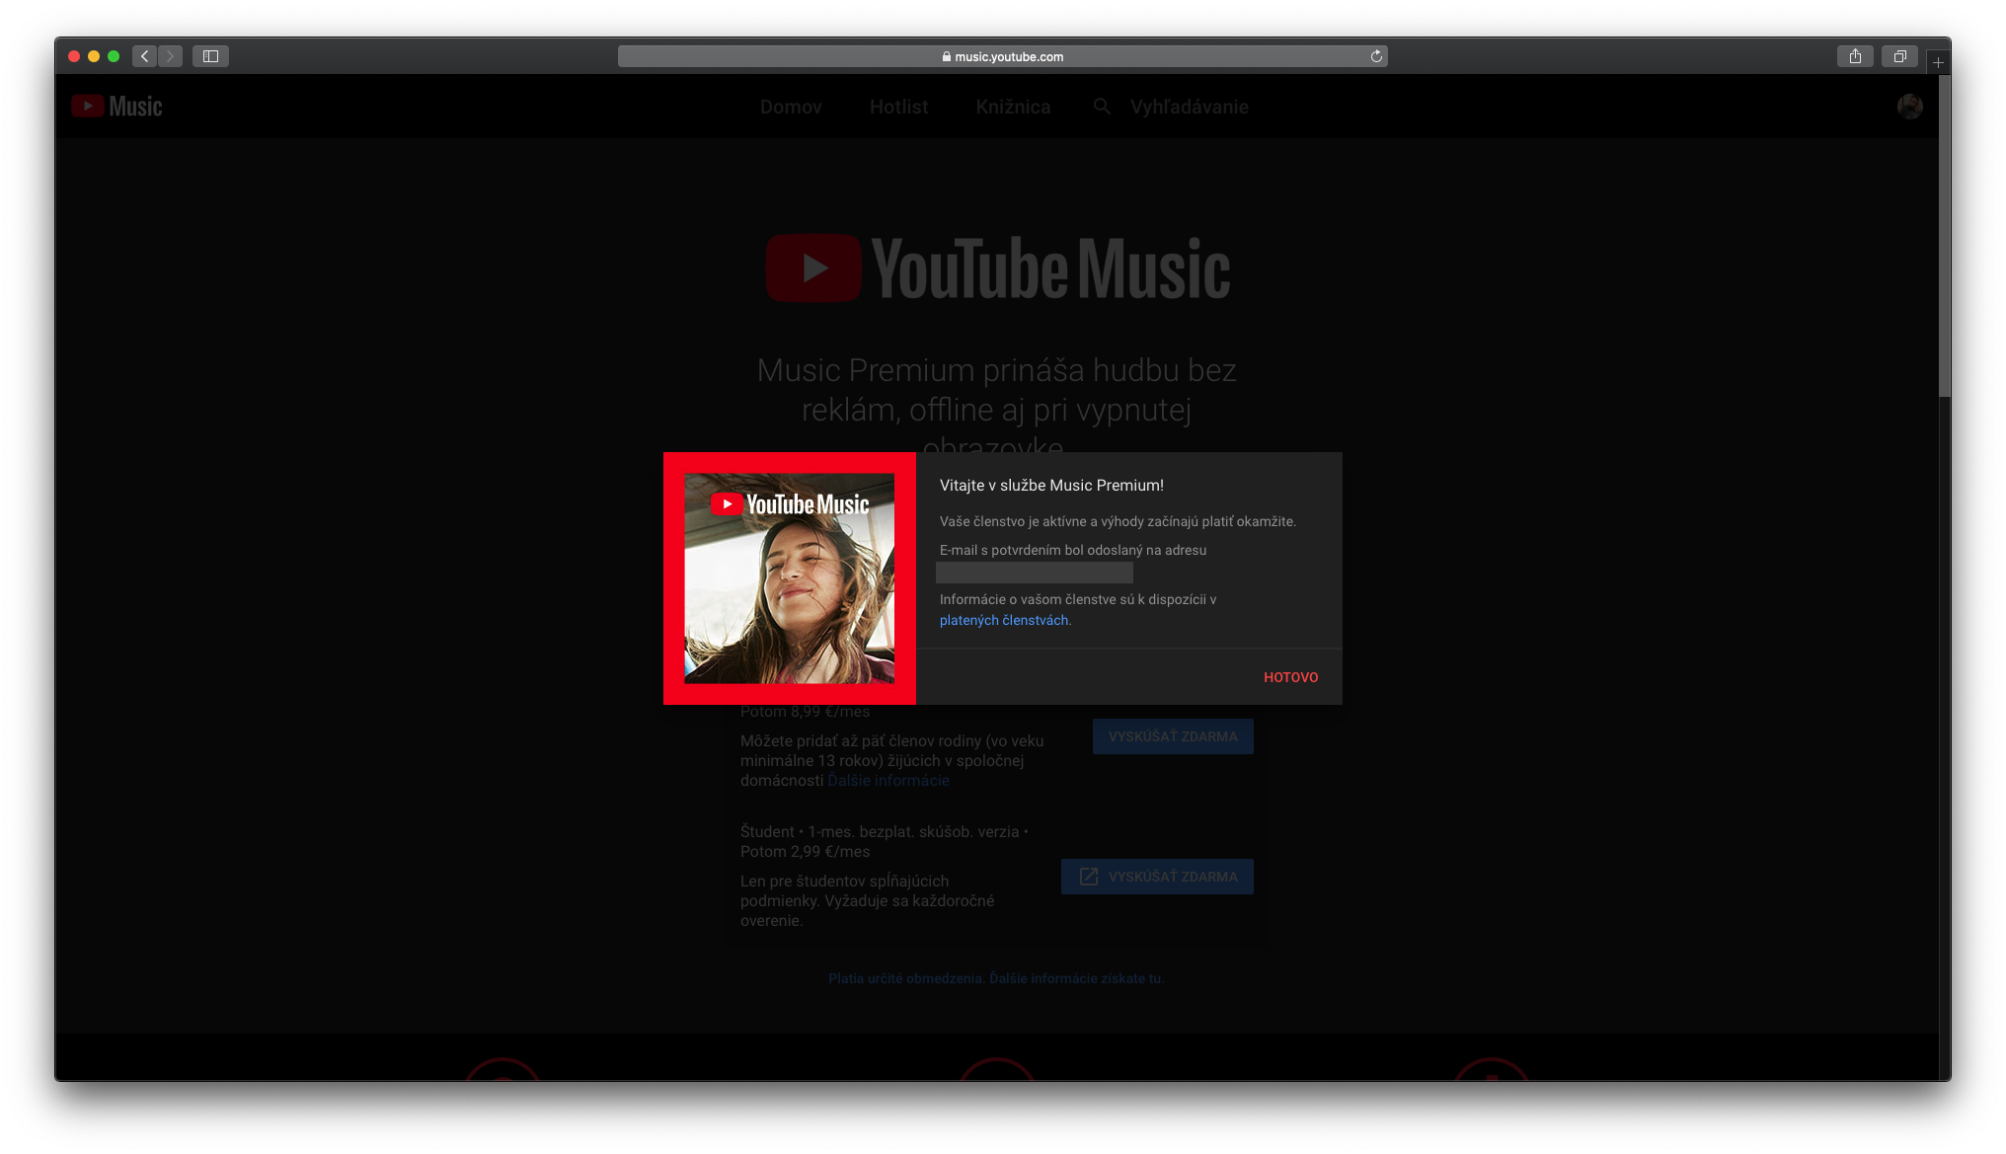Screen dimensions: 2006x1154
Task: Click the HOTOVO button in dialog
Action: [x=1290, y=677]
